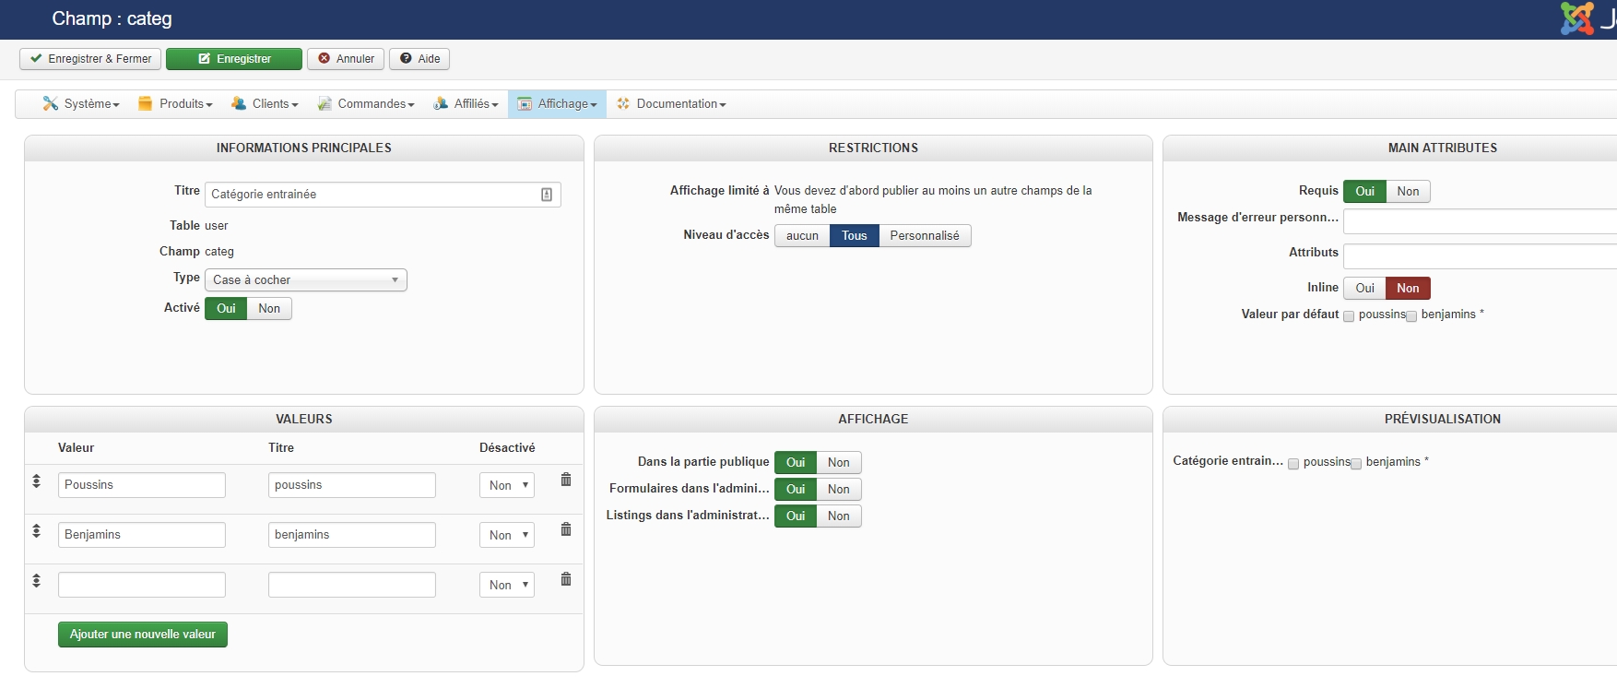The image size is (1617, 700).
Task: Set Dans la partie publique to Non
Action: 838,463
